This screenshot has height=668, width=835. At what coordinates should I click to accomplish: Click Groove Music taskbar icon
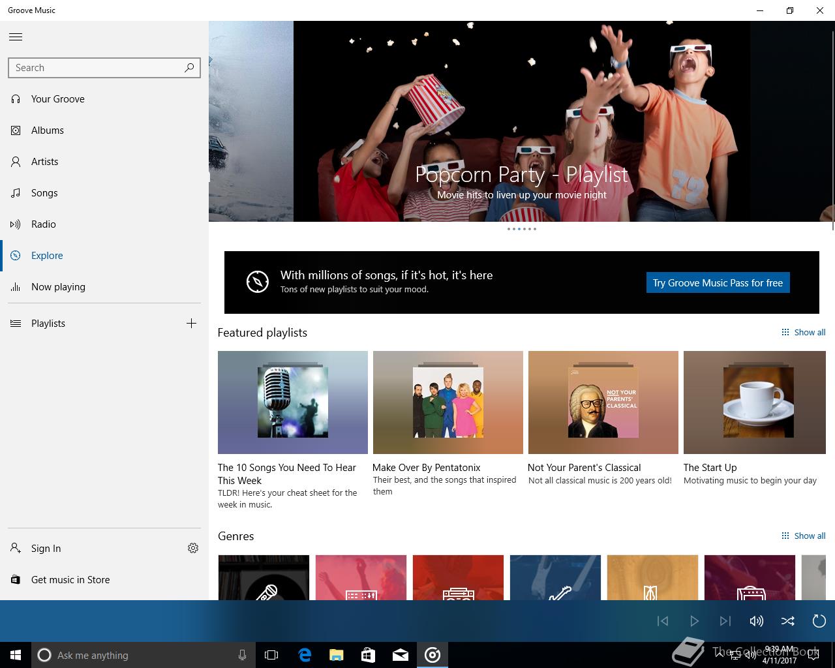[433, 655]
